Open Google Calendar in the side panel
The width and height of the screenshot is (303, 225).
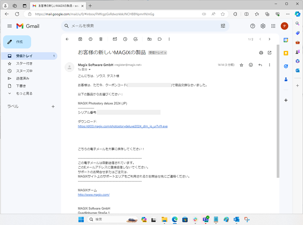click(x=286, y=40)
